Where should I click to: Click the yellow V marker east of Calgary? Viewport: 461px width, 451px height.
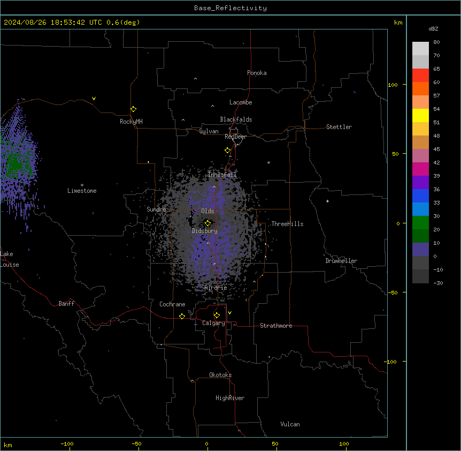coord(229,313)
